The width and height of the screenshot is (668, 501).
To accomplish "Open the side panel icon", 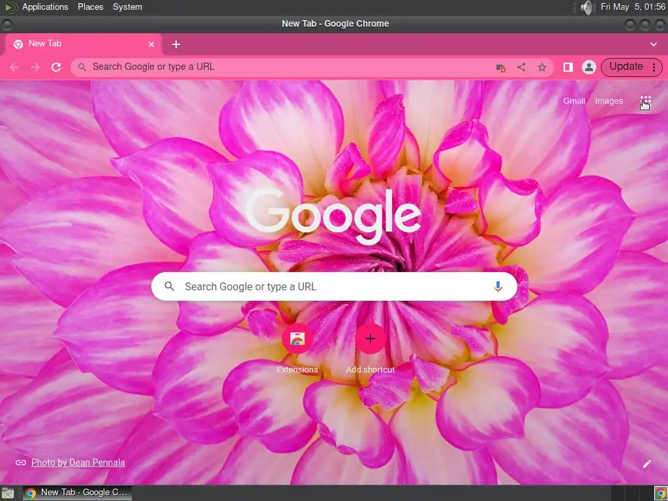I will (x=568, y=67).
